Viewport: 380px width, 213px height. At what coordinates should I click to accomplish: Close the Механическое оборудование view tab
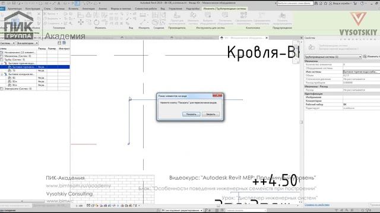click(x=267, y=38)
